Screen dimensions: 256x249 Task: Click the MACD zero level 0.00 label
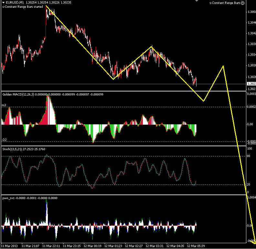(x=250, y=124)
